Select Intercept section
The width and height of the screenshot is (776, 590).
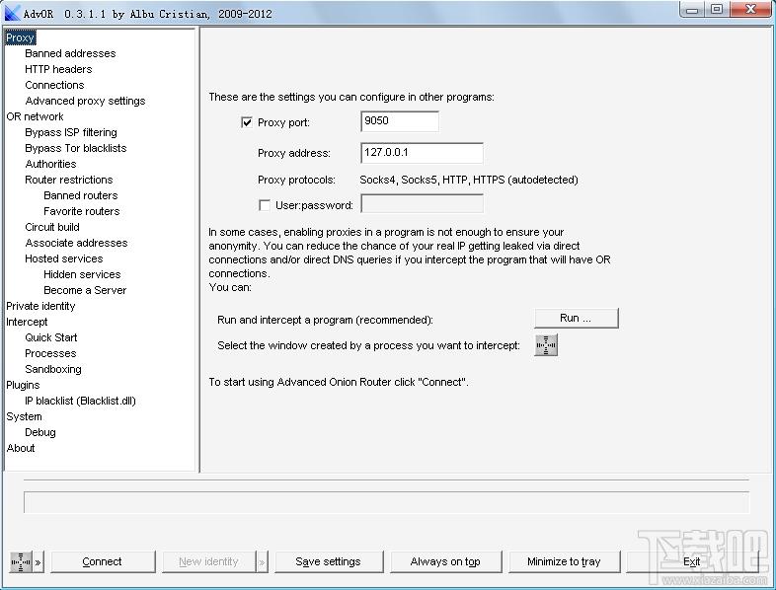pos(27,323)
